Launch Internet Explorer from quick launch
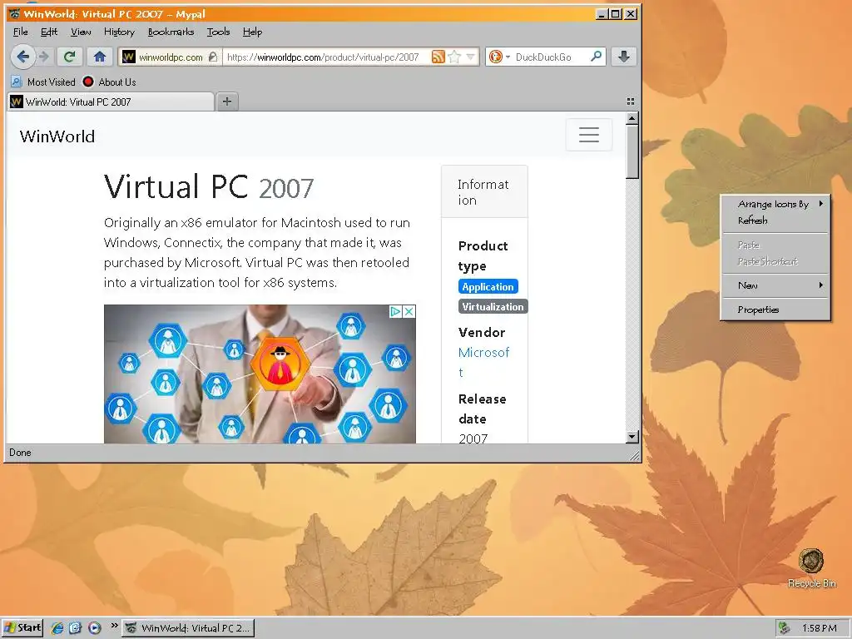852x639 pixels. pos(57,628)
